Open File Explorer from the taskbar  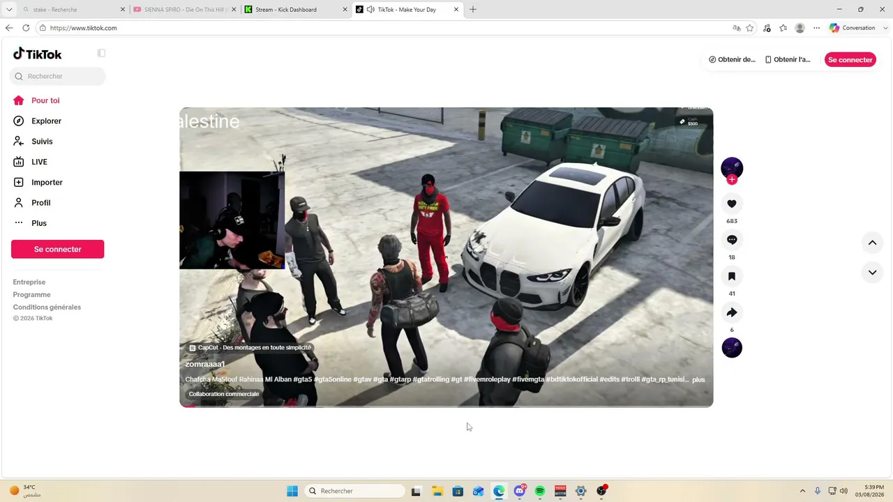click(437, 491)
